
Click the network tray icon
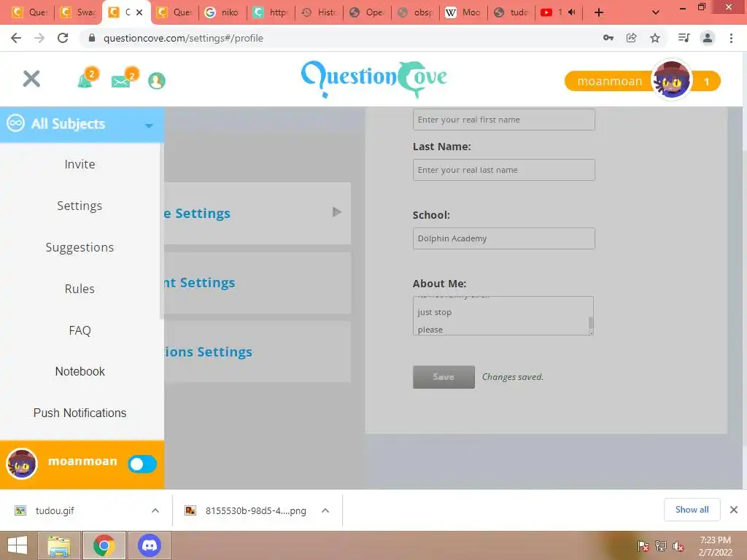point(661,546)
